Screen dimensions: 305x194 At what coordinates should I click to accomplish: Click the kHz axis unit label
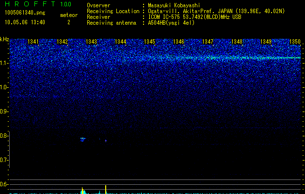[x=4, y=39]
